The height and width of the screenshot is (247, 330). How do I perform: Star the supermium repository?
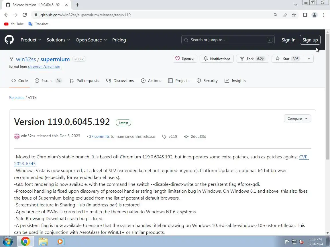288,59
